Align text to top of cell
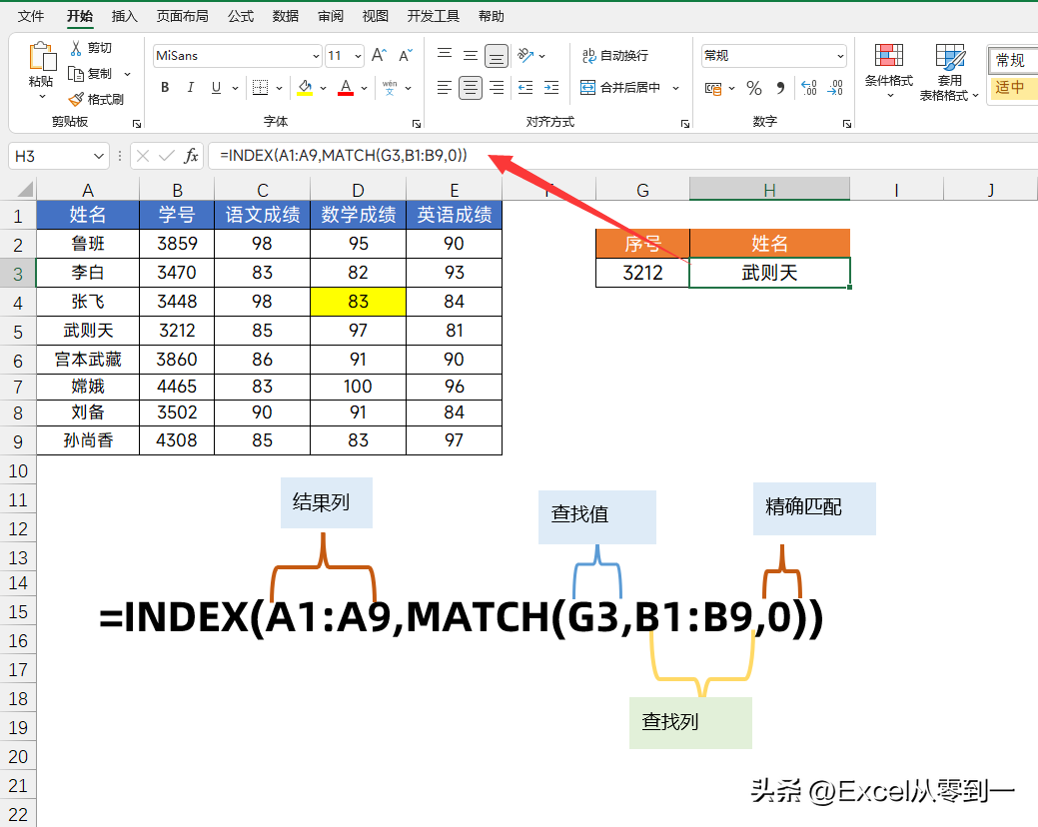The height and width of the screenshot is (827, 1038). (445, 56)
